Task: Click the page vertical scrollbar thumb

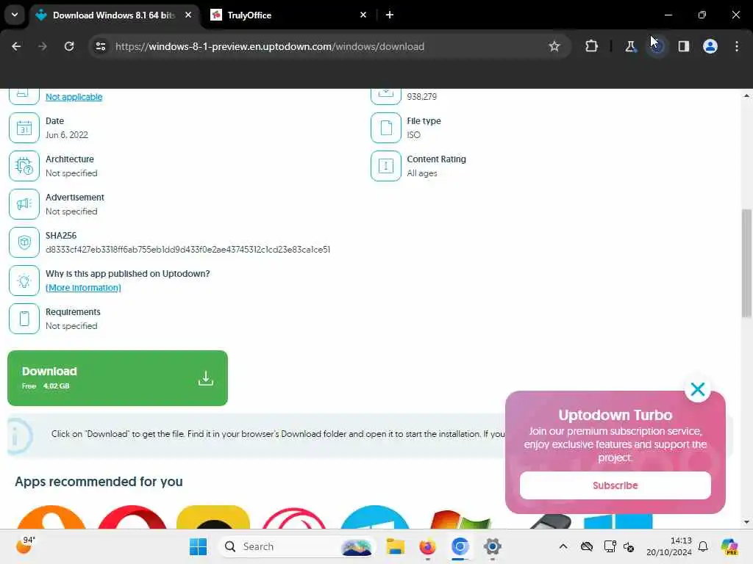Action: (x=746, y=263)
